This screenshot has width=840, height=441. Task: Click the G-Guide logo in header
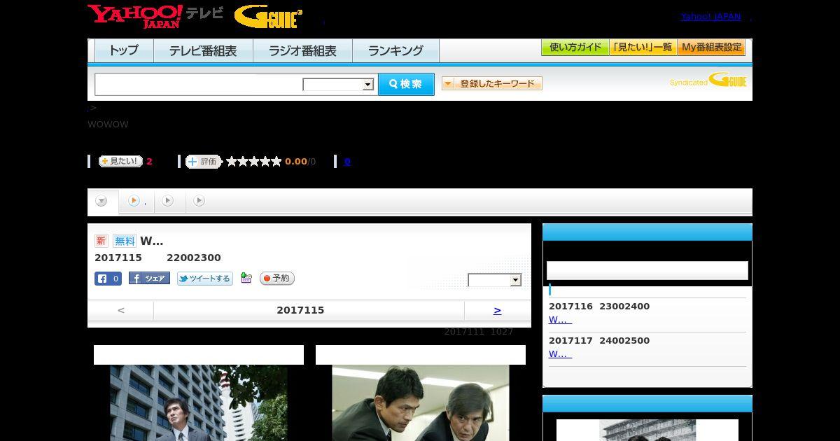tap(268, 17)
